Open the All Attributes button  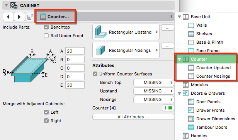pyautogui.click(x=133, y=117)
